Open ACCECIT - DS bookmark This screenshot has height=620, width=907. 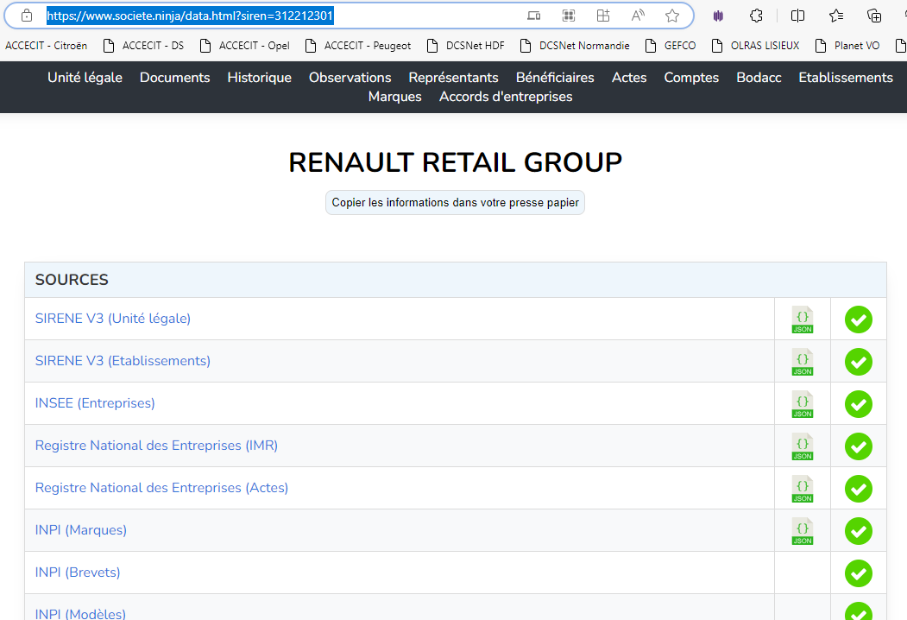[x=143, y=46]
